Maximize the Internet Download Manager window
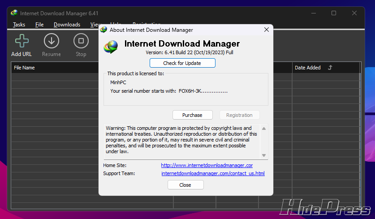This screenshot has height=219, width=375. point(334,13)
